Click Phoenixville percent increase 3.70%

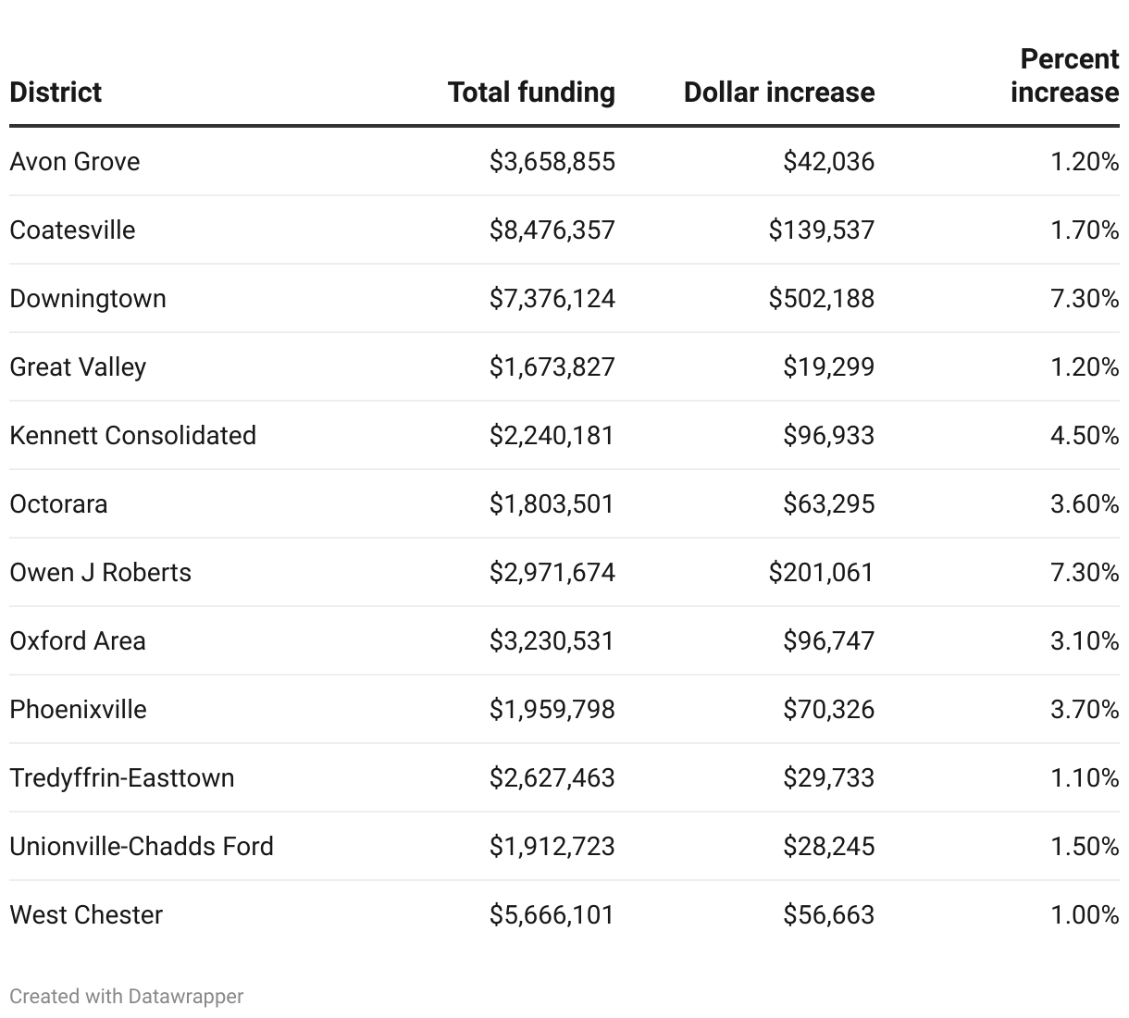(x=1084, y=710)
